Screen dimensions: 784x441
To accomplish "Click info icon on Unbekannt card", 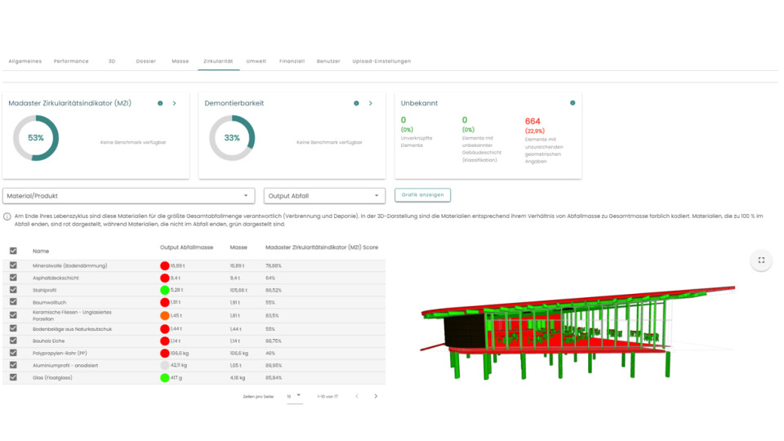I will (x=572, y=104).
